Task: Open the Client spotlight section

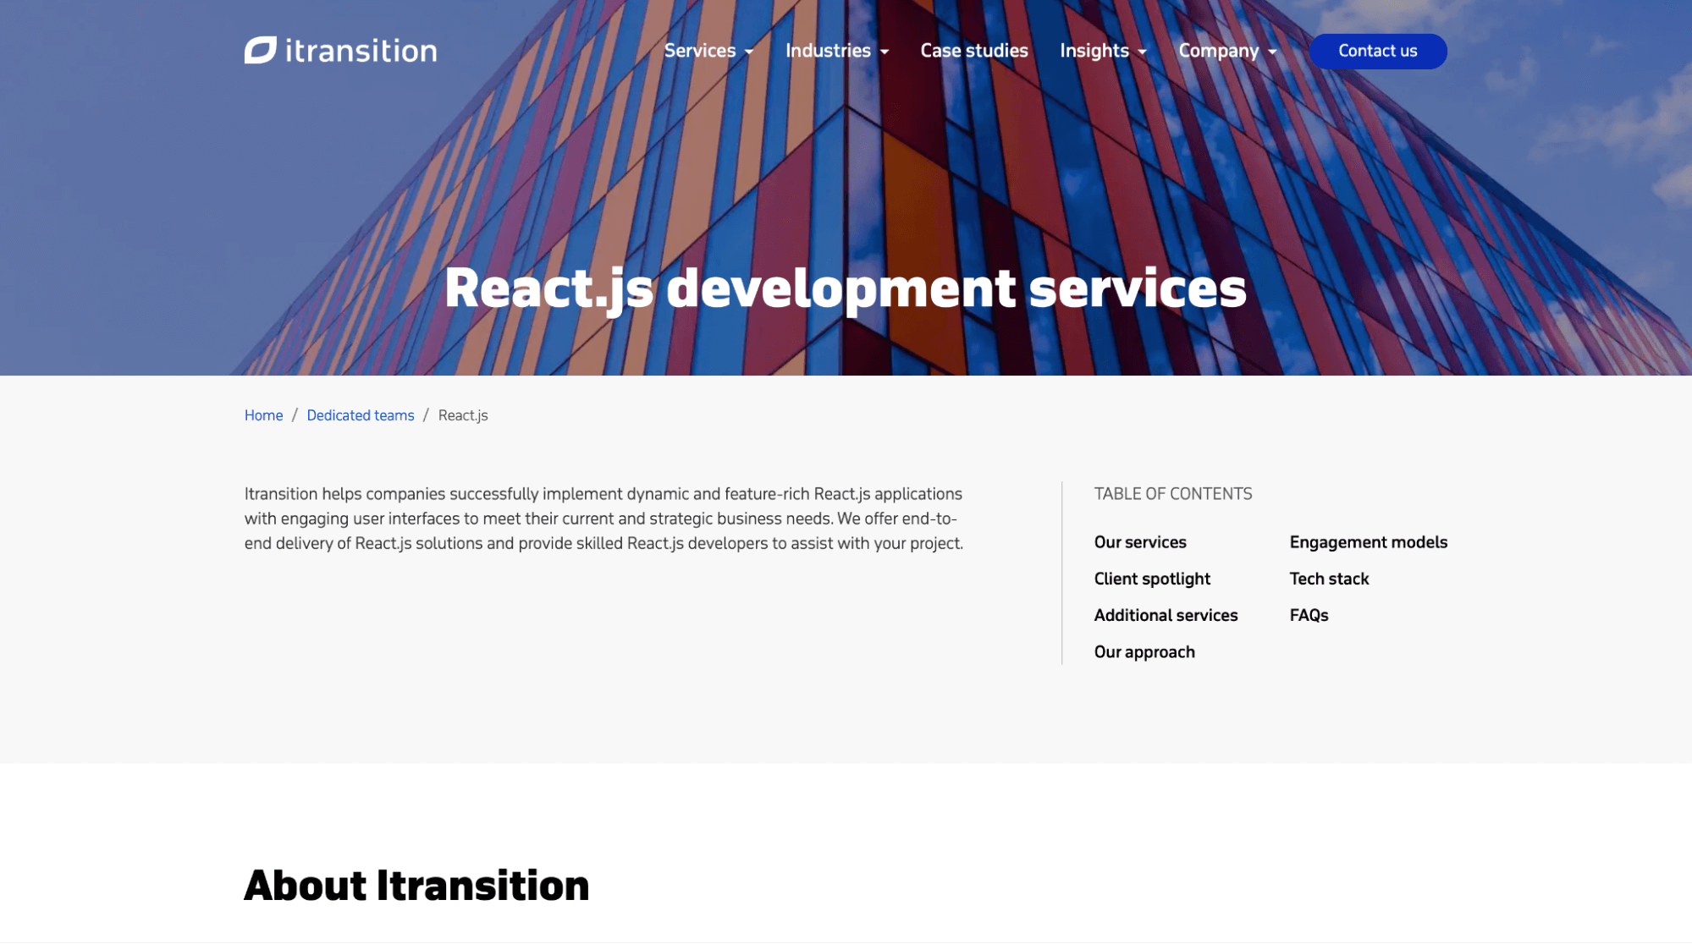Action: click(x=1153, y=579)
